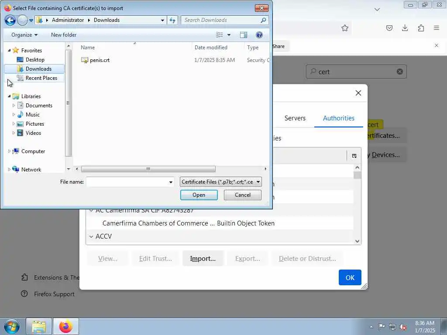Image resolution: width=447 pixels, height=335 pixels.
Task: Switch to the Servers tab
Action: tap(295, 118)
